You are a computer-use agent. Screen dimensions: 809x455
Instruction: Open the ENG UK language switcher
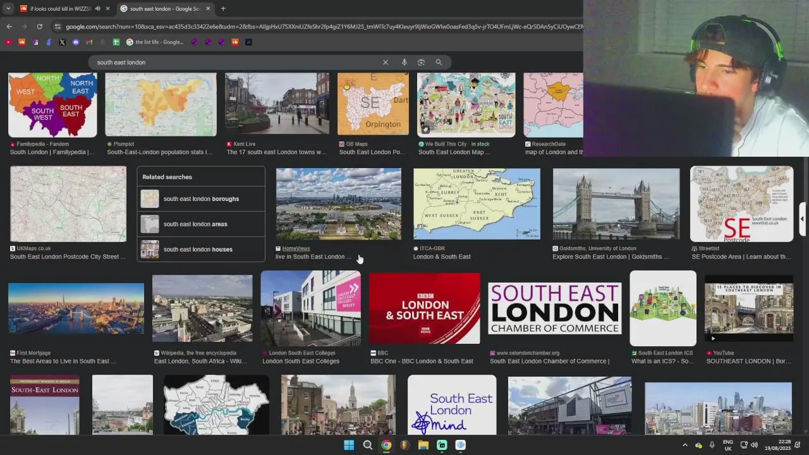pyautogui.click(x=728, y=445)
